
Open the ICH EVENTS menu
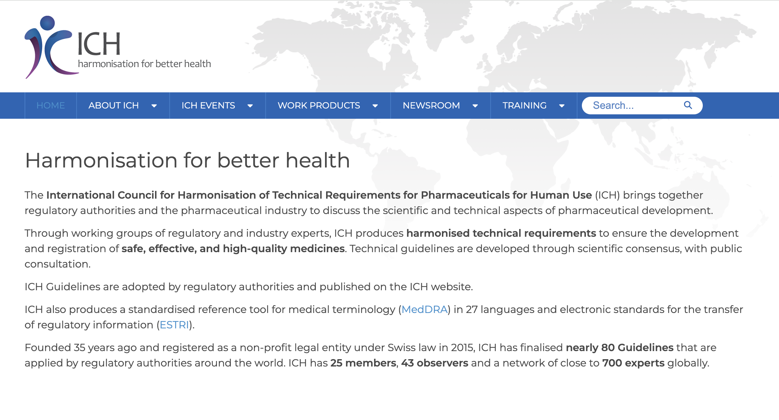pyautogui.click(x=208, y=106)
